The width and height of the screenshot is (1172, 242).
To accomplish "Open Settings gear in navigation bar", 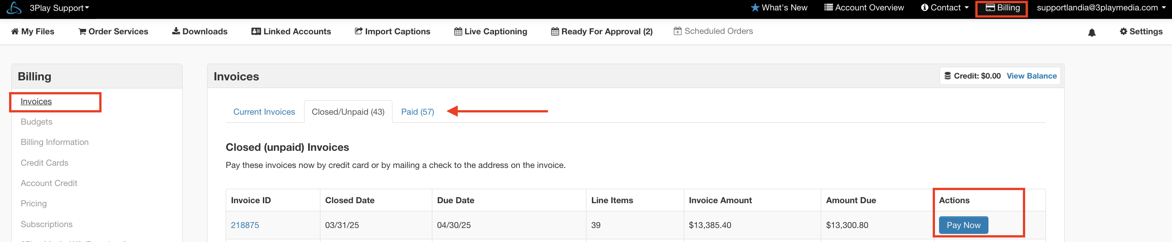I will [x=1141, y=31].
